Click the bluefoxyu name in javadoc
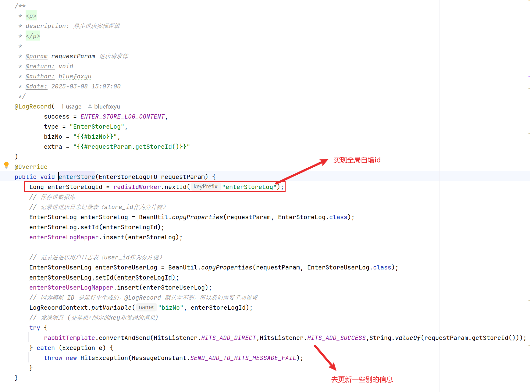 point(75,76)
